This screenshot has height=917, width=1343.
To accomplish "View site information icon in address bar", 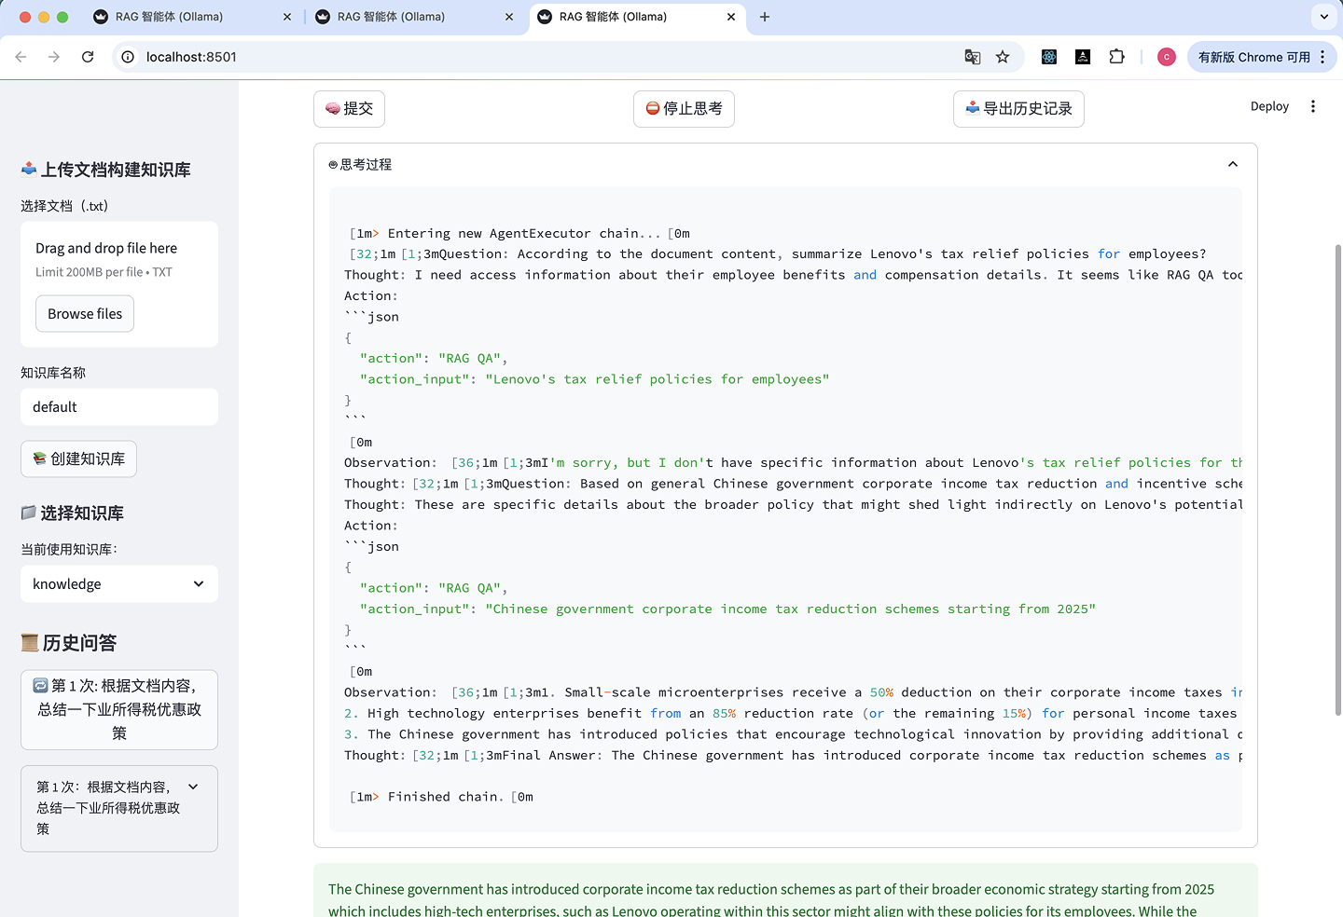I will (x=128, y=57).
